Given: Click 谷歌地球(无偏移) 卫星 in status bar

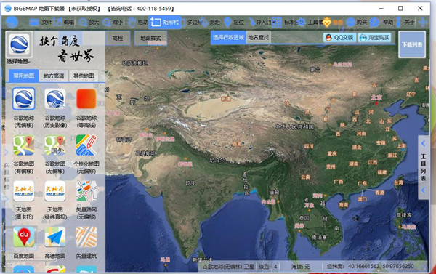Looking at the screenshot, I should 228,267.
